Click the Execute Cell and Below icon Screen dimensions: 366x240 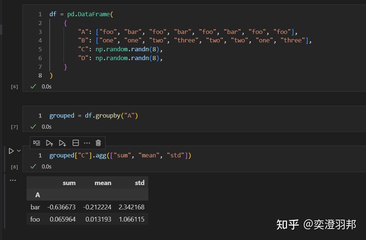point(62,143)
